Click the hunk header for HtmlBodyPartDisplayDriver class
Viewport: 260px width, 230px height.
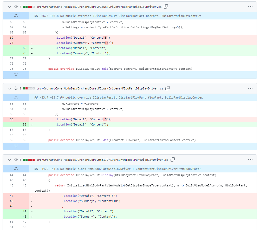[x=118, y=169]
